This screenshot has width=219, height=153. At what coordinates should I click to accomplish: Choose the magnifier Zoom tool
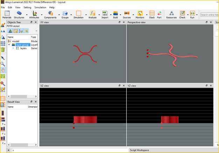(x=3, y=64)
